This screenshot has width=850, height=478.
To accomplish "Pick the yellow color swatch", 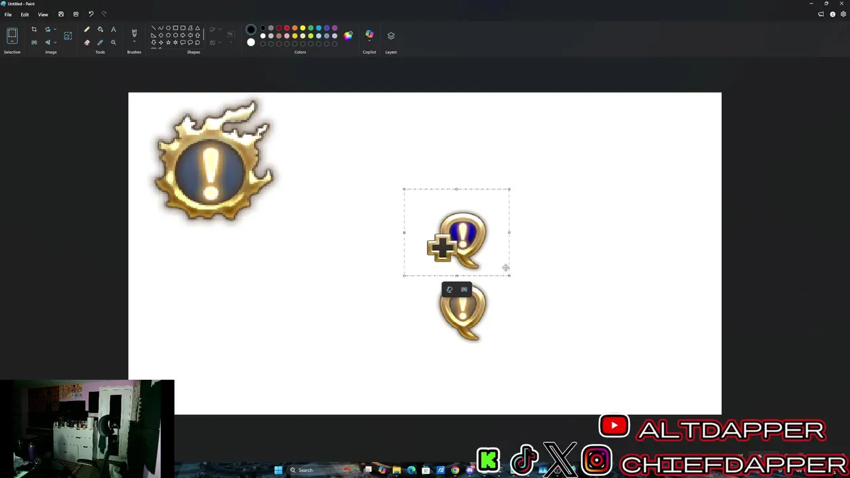I will pyautogui.click(x=303, y=28).
